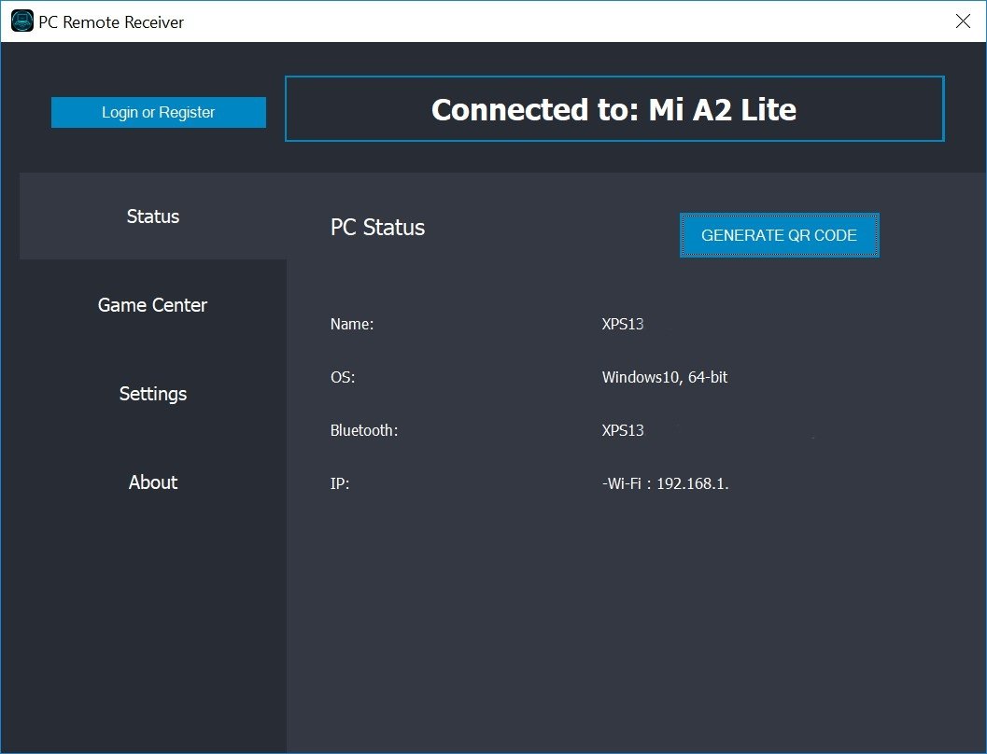987x754 pixels.
Task: Go to the About tab
Action: (153, 482)
